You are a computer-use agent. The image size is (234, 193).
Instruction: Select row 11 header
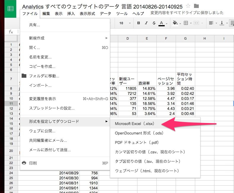pyautogui.click(x=11, y=103)
